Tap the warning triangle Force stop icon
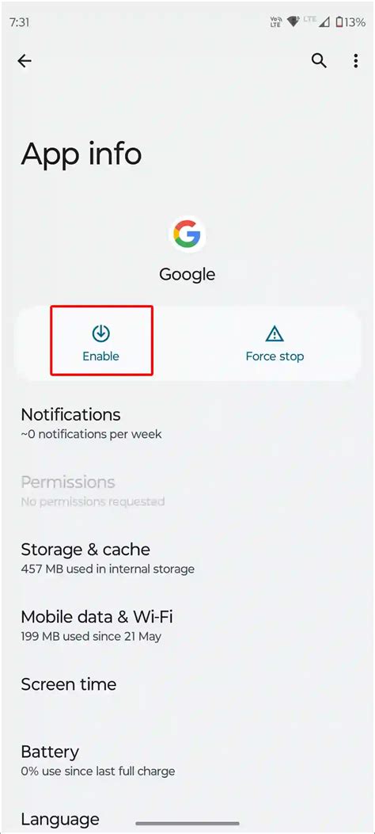The width and height of the screenshot is (375, 834). point(275,334)
